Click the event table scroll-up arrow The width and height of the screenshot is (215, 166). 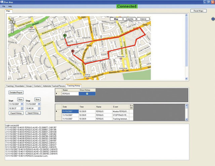[x=186, y=105]
